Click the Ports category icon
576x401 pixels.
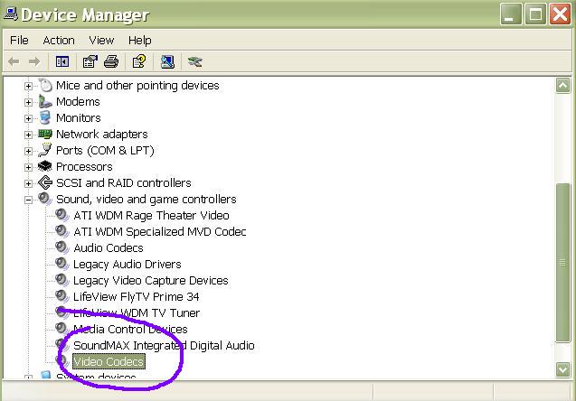click(45, 150)
